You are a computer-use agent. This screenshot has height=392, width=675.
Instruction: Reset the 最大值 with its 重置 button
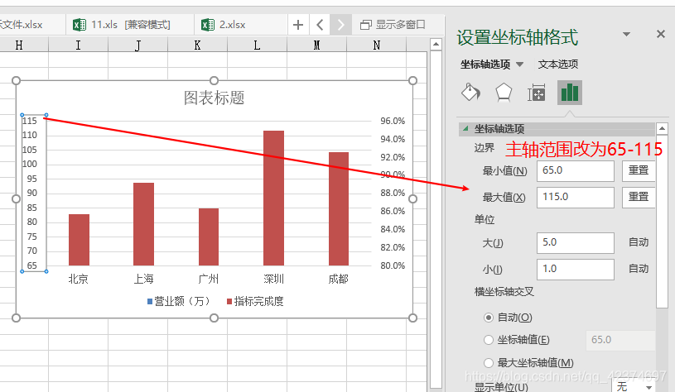[639, 197]
